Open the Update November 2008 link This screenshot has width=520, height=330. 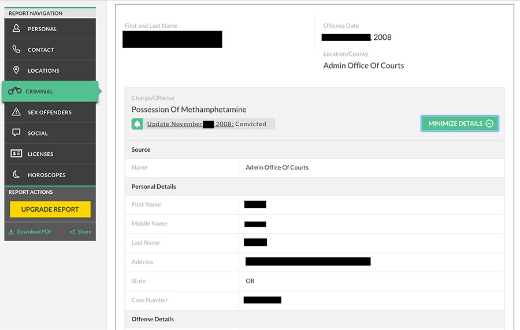tap(190, 124)
